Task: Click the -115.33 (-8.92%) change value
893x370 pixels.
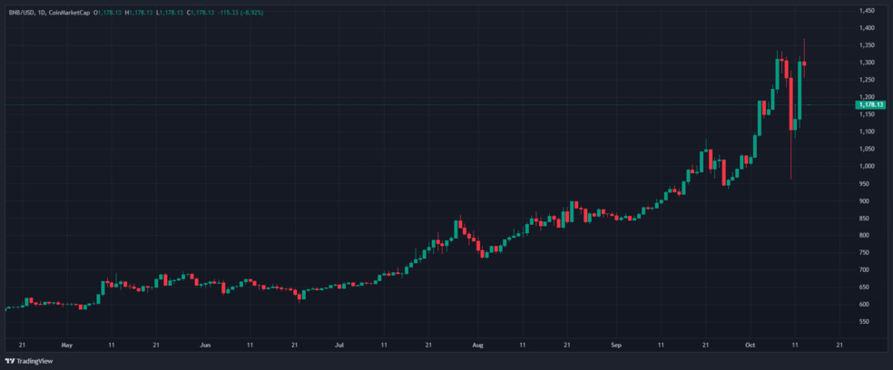Action: pos(240,10)
